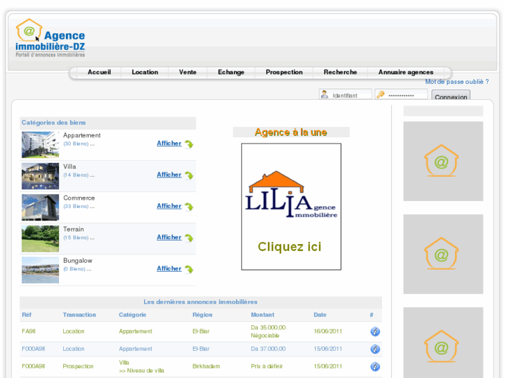Click the green arrow beside Terrain Afficher
Image resolution: width=505 pixels, height=378 pixels.
[189, 238]
